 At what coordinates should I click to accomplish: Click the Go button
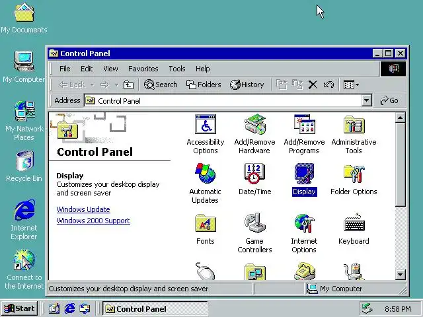click(x=389, y=100)
